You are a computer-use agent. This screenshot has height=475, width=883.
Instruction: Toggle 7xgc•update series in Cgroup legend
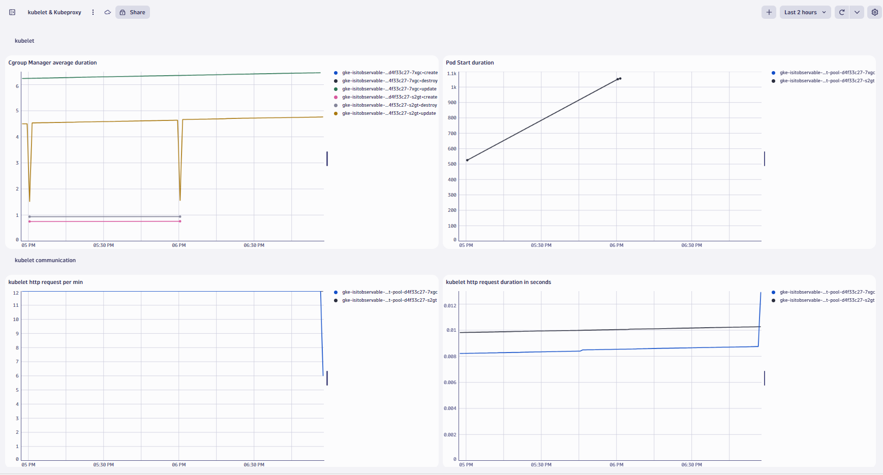pos(385,89)
